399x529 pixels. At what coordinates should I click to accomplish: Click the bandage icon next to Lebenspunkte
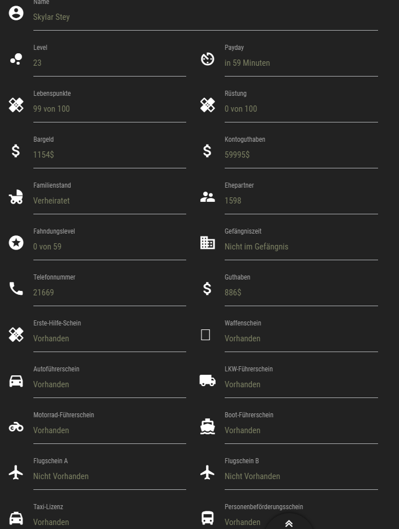(16, 105)
